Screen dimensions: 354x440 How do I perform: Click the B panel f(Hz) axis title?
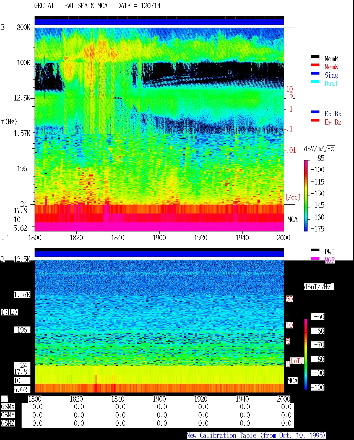[x=9, y=312]
